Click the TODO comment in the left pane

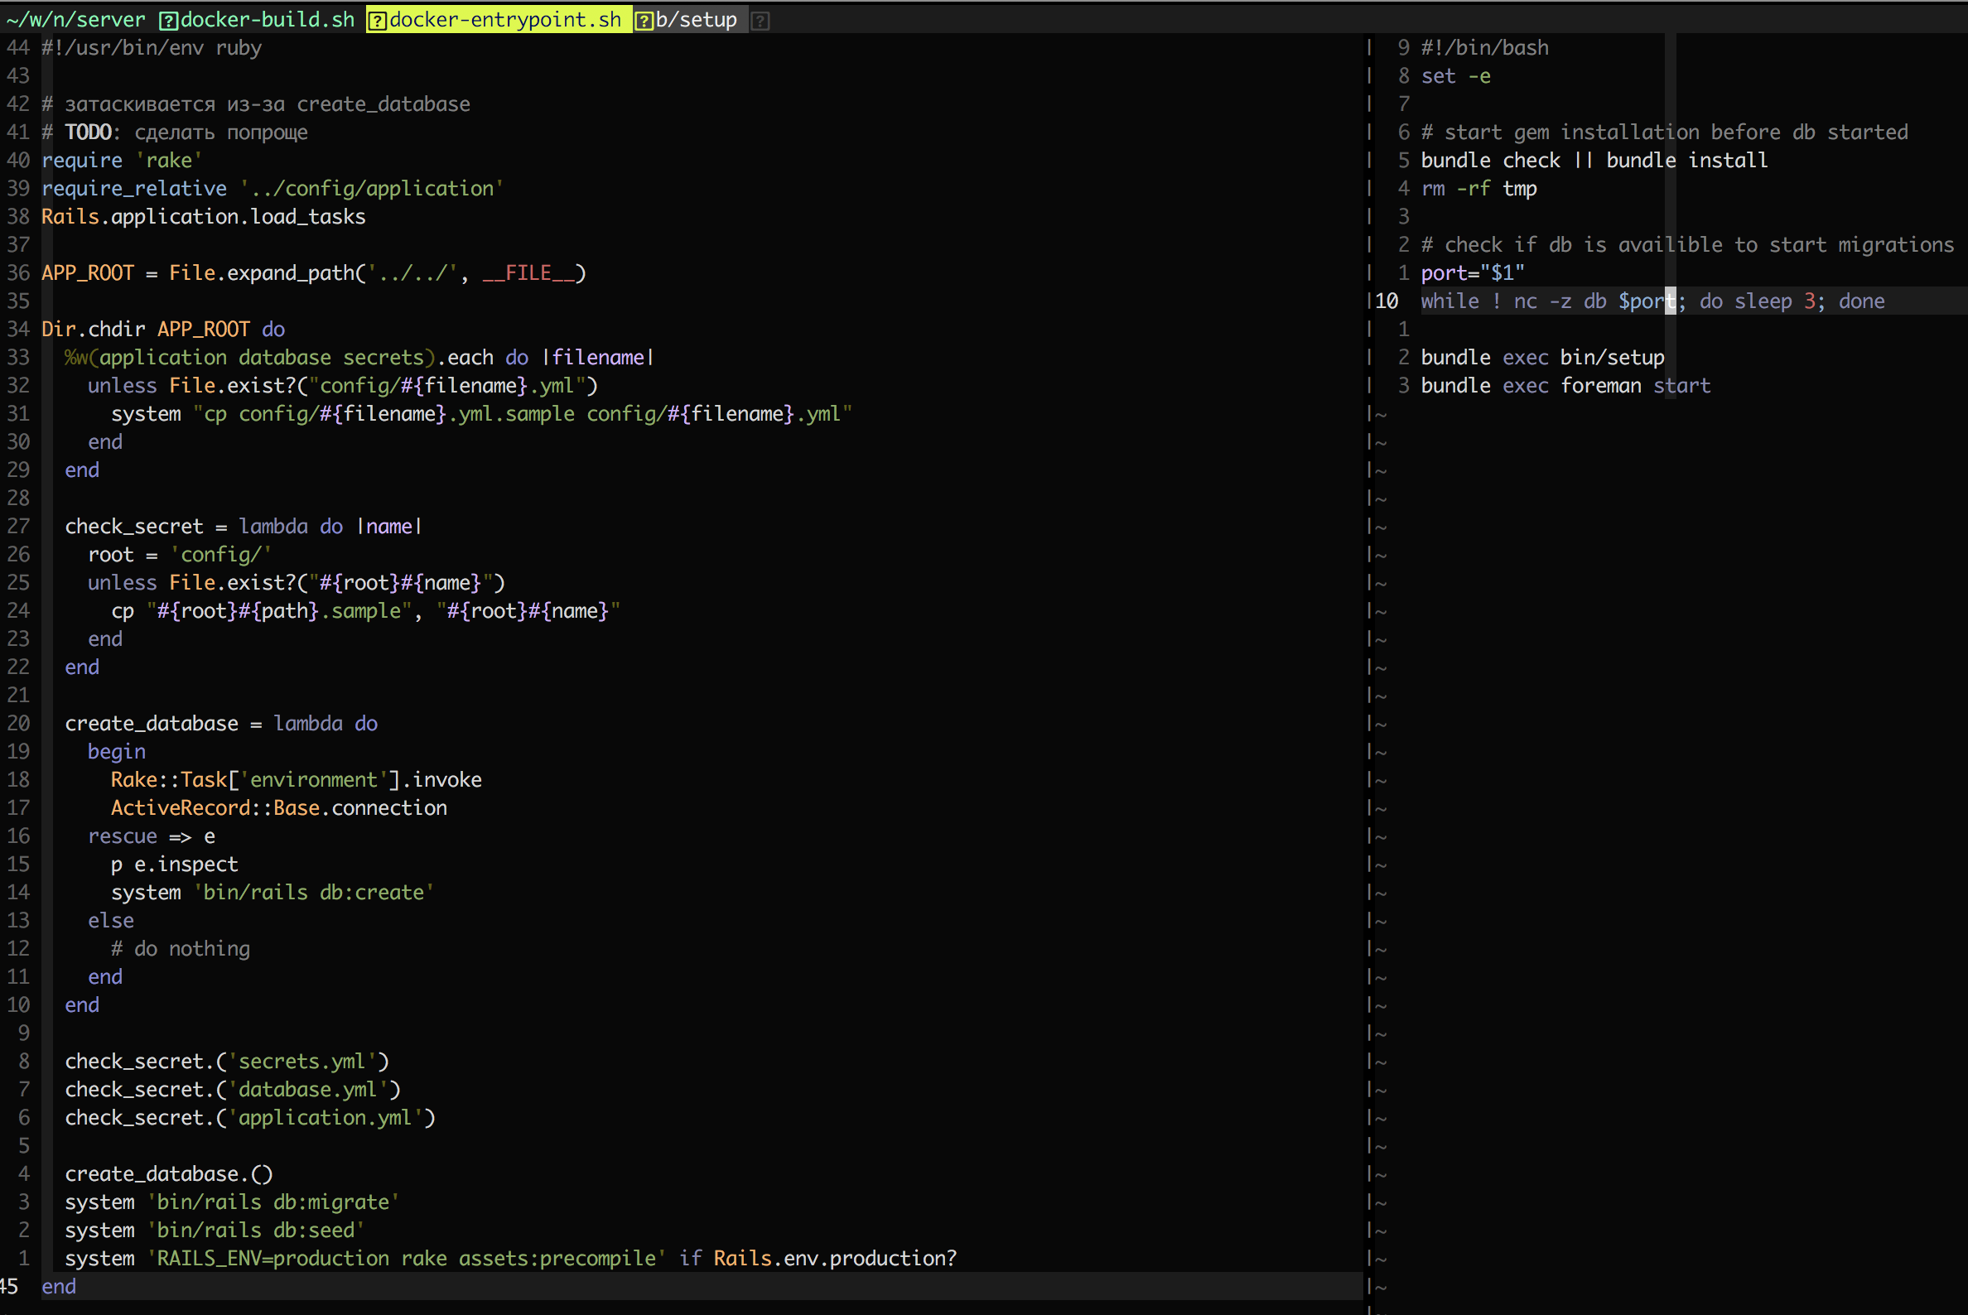tap(88, 132)
